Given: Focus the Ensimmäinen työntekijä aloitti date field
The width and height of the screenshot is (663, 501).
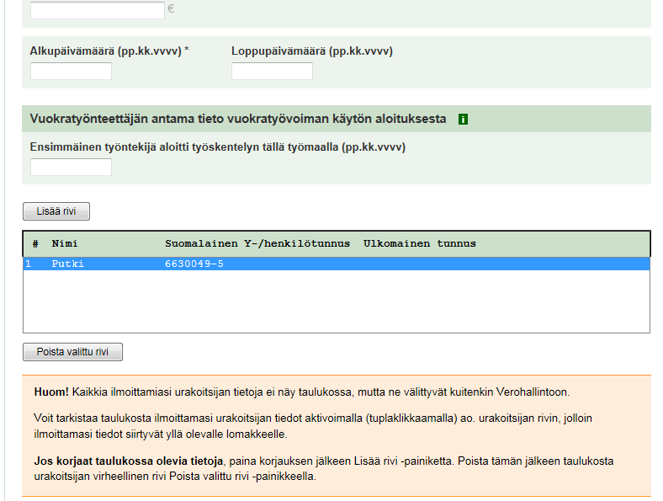Looking at the screenshot, I should tap(71, 168).
